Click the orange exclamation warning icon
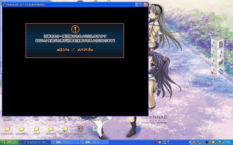The width and height of the screenshot is (233, 145). point(75,29)
